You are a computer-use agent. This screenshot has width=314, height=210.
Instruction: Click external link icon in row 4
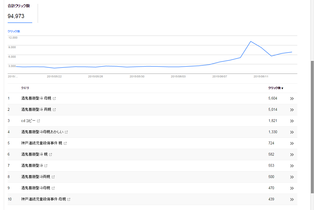[66, 132]
